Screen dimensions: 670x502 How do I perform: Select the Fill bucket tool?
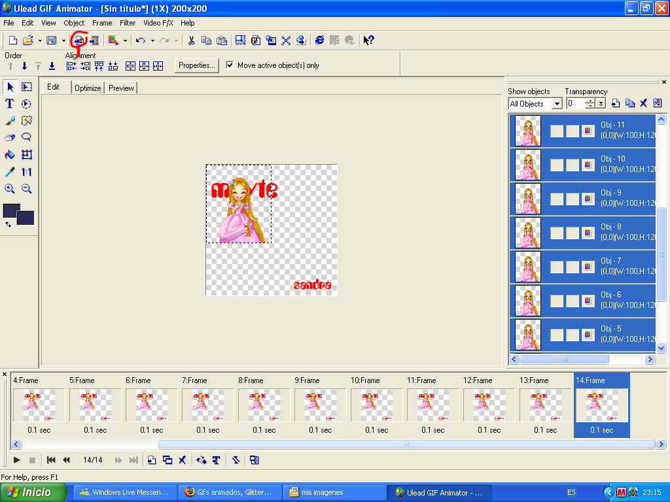(10, 154)
